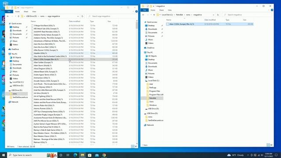281x158 pixels.
Task: Launch Microsoft Edge from the taskbar
Action: [x=75, y=155]
